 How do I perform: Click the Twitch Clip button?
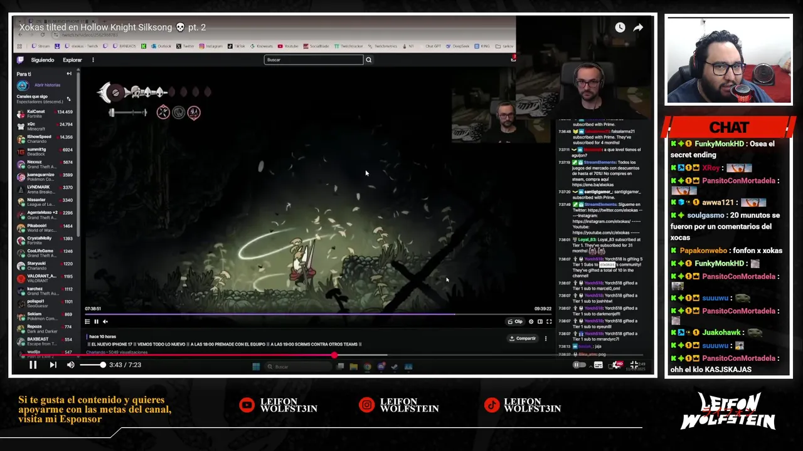(516, 321)
